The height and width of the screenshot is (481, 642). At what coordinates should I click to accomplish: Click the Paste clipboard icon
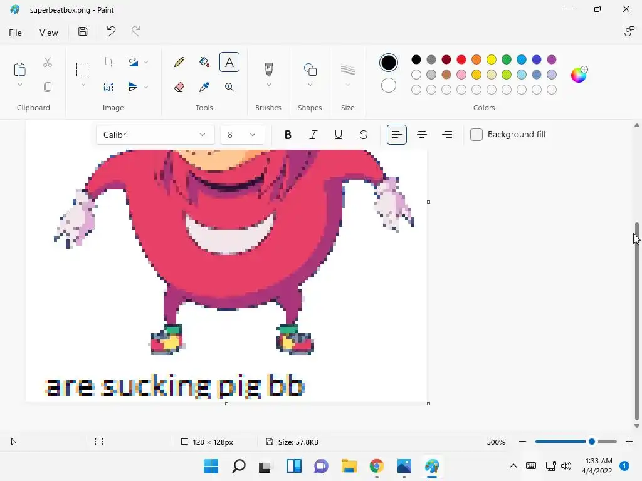[x=19, y=69]
